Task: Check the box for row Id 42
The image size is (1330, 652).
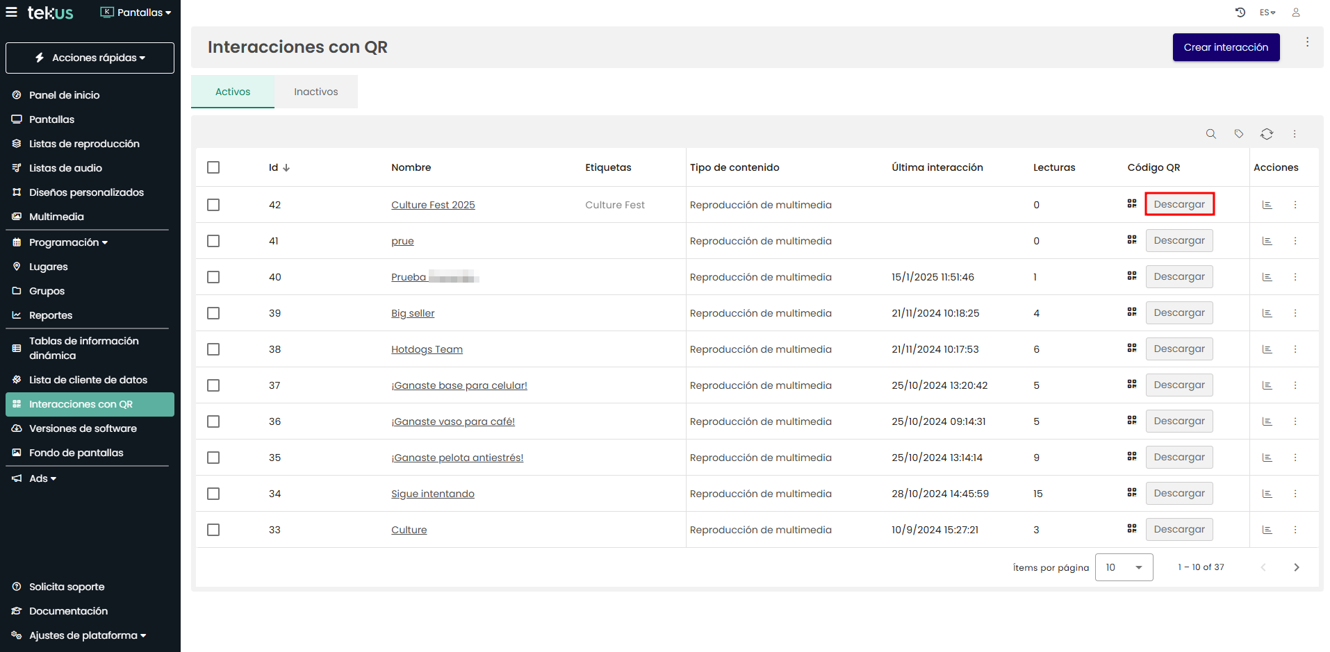Action: pos(213,205)
